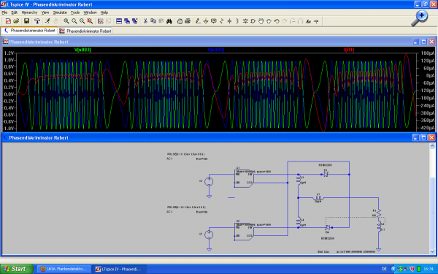Switch to the Firefox UKW-Flankendetektor taskbar item
Image resolution: width=438 pixels, height=274 pixels.
64,269
